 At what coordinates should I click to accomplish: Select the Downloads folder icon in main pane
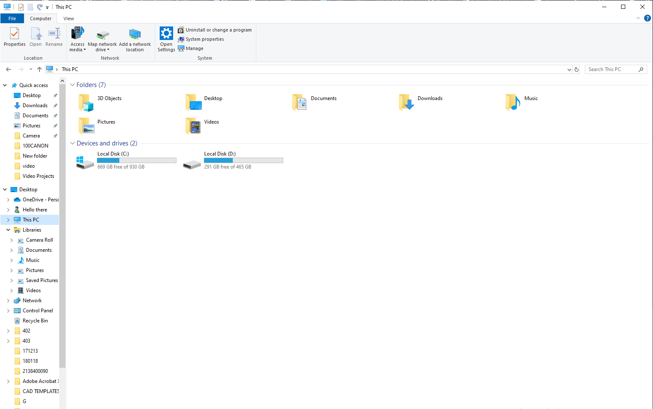[406, 103]
